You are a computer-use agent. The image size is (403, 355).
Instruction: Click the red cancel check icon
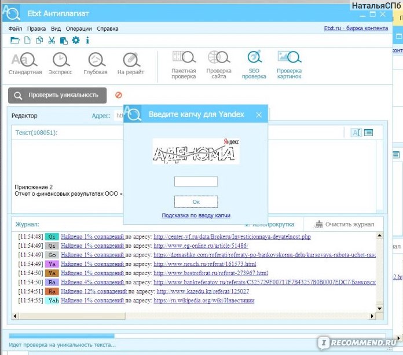point(119,95)
